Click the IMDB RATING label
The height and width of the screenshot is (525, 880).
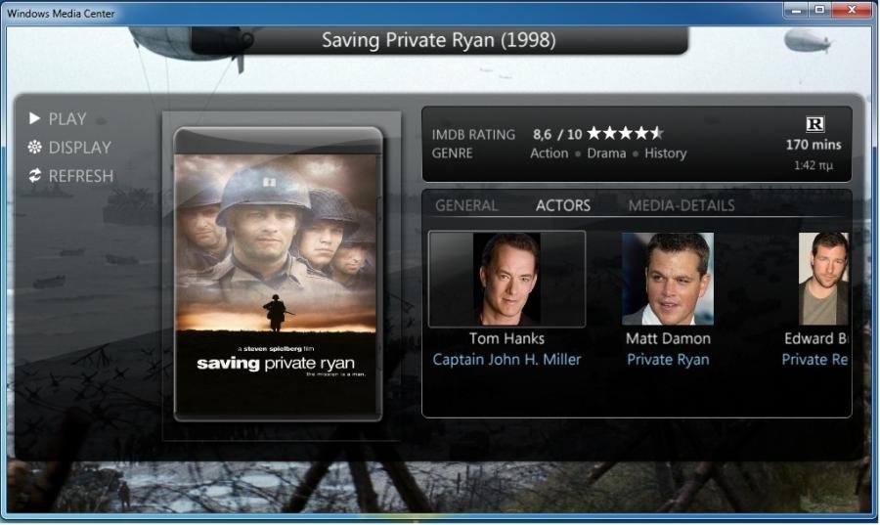click(x=473, y=135)
